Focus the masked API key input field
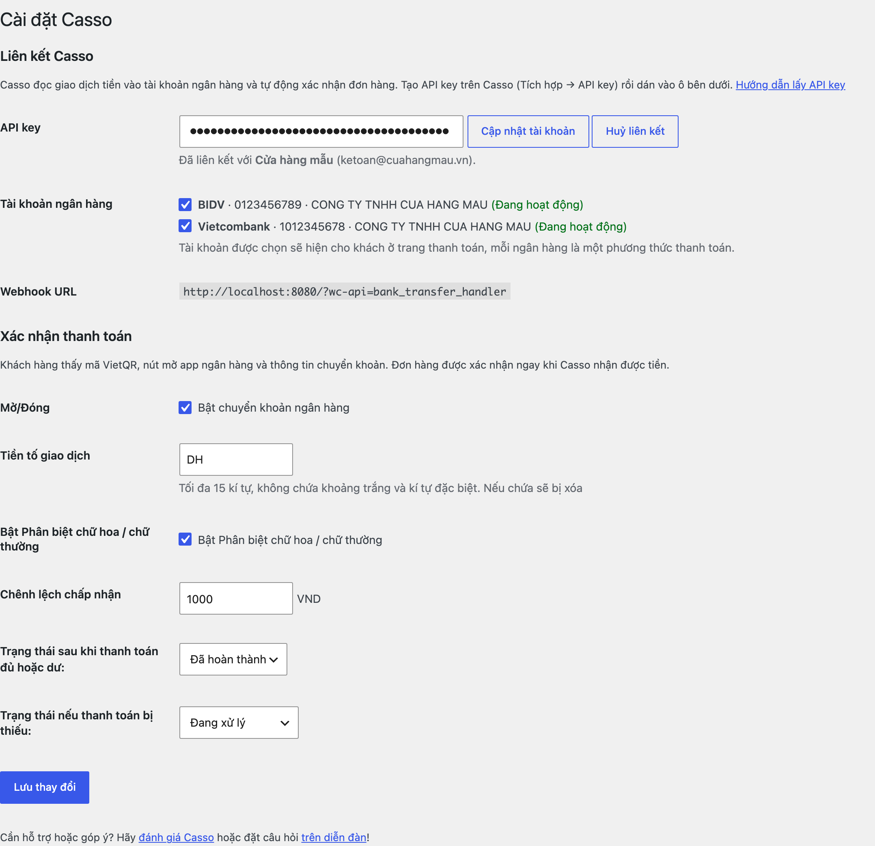Viewport: 875px width, 846px height. pos(321,131)
